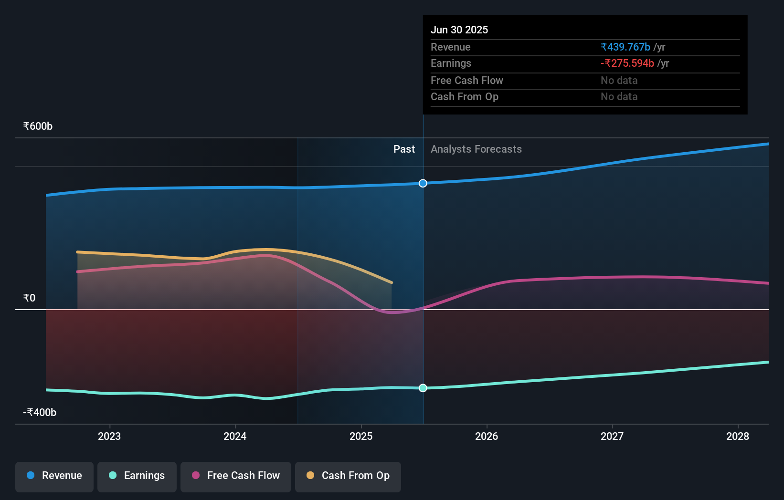
Task: Select the Earnings marker on the chart
Action: click(422, 388)
